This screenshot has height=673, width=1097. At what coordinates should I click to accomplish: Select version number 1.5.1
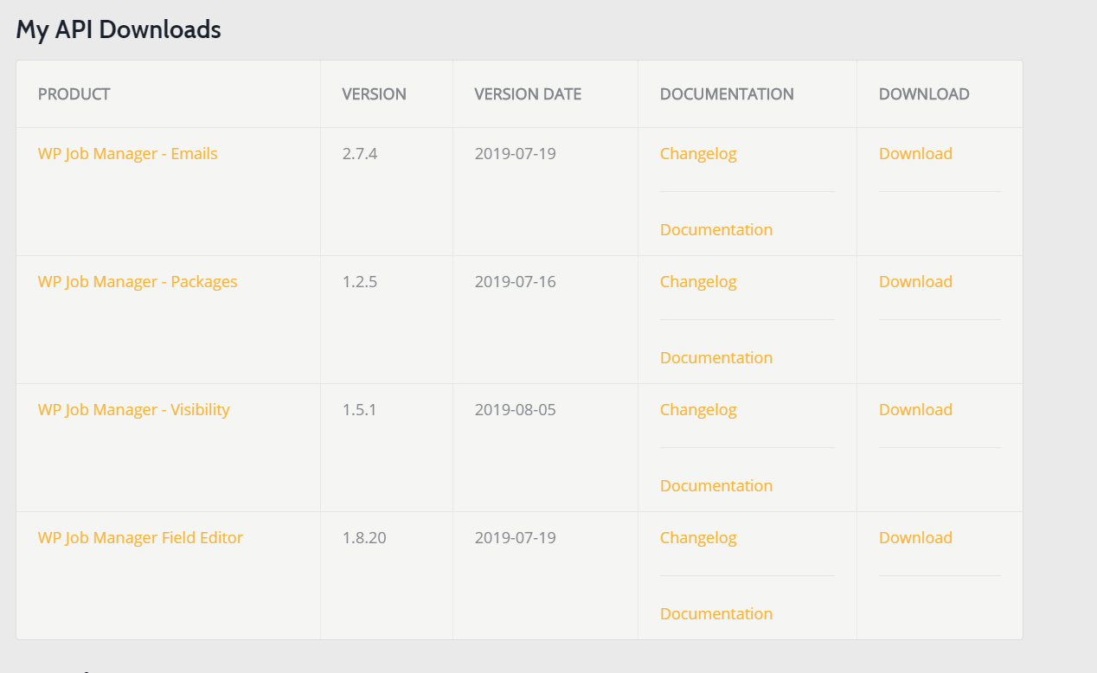point(360,410)
